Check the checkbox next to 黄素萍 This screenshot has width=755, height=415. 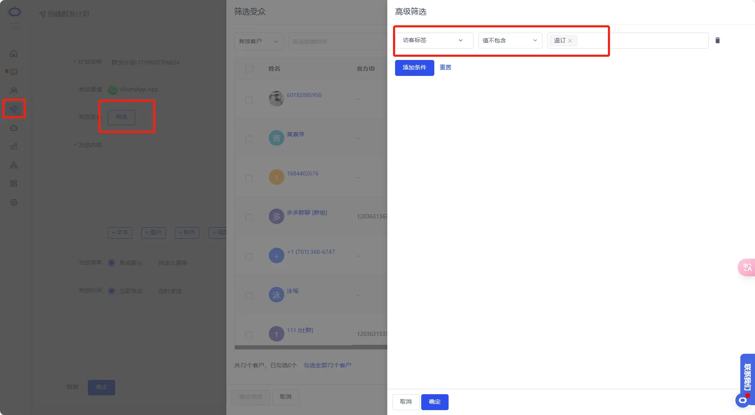click(249, 139)
